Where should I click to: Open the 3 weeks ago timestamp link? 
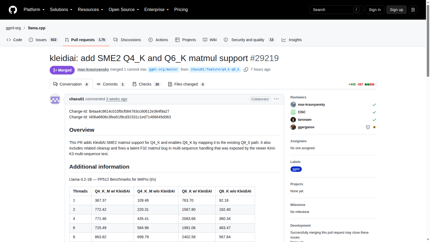[x=117, y=99]
